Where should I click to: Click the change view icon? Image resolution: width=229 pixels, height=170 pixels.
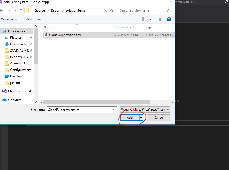pos(144,19)
